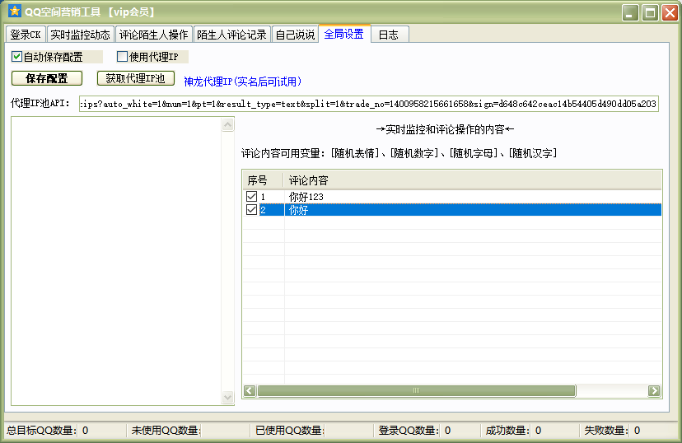Maximize the QQ空间营销工具 window
This screenshot has width=682, height=443.
[650, 12]
